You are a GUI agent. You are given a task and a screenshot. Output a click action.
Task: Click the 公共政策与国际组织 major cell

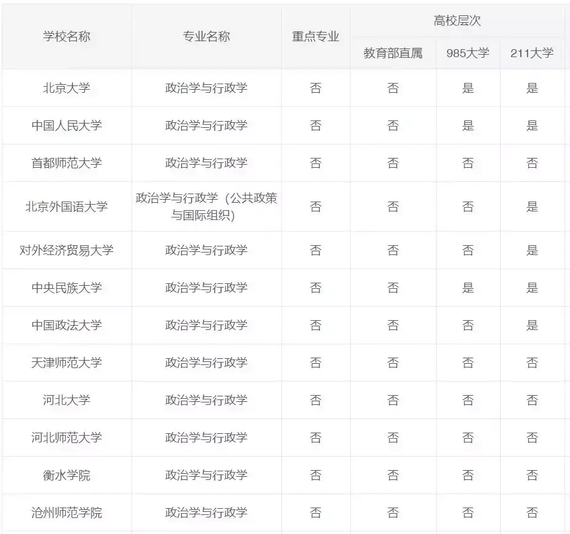click(206, 206)
